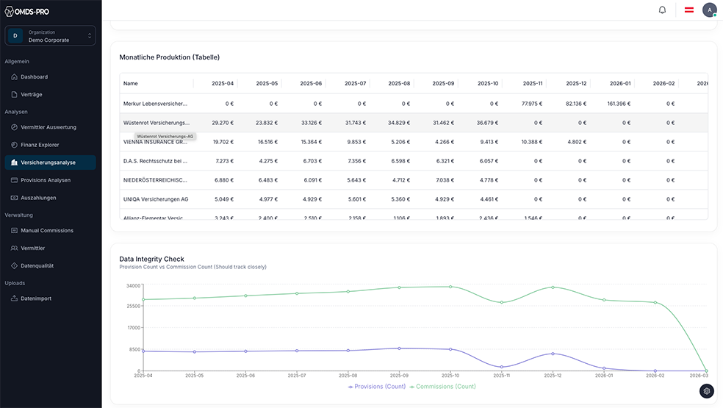The height and width of the screenshot is (408, 723).
Task: Click the Vermittler people icon
Action: point(14,248)
